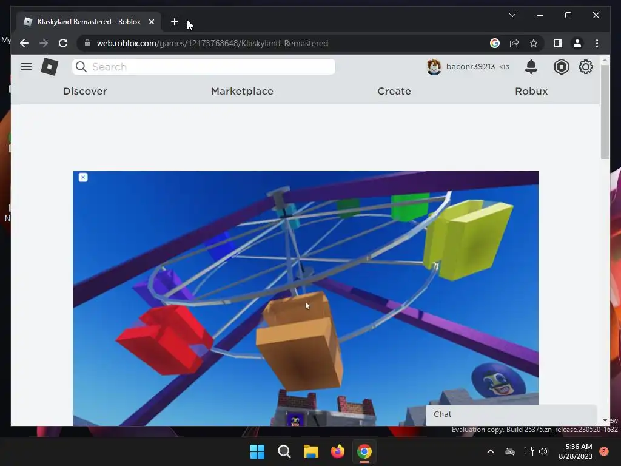Open the baconr39213 profile link

pyautogui.click(x=471, y=67)
